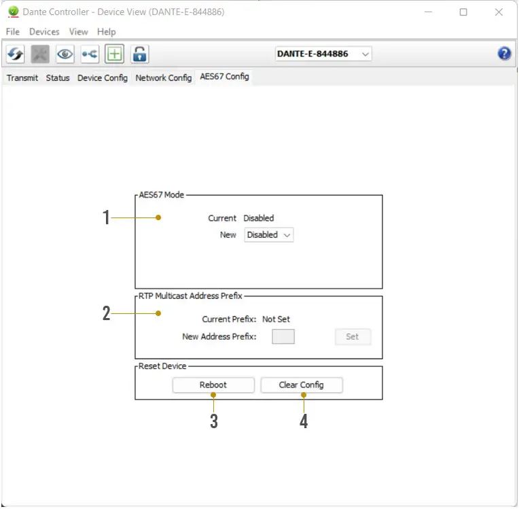Focus the New Address Prefix field

[x=283, y=337]
